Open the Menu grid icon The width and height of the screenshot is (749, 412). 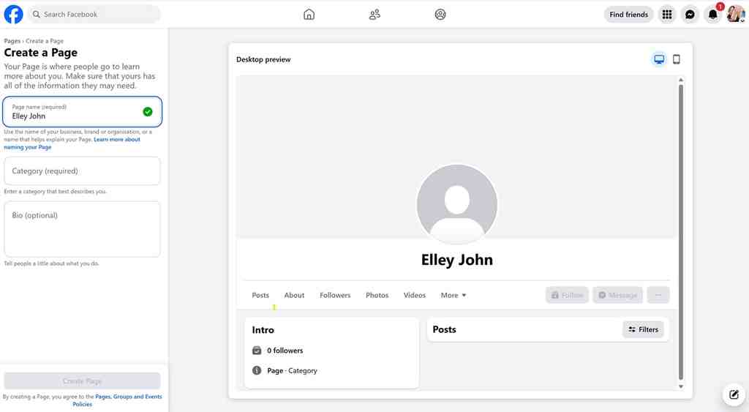[x=667, y=15]
